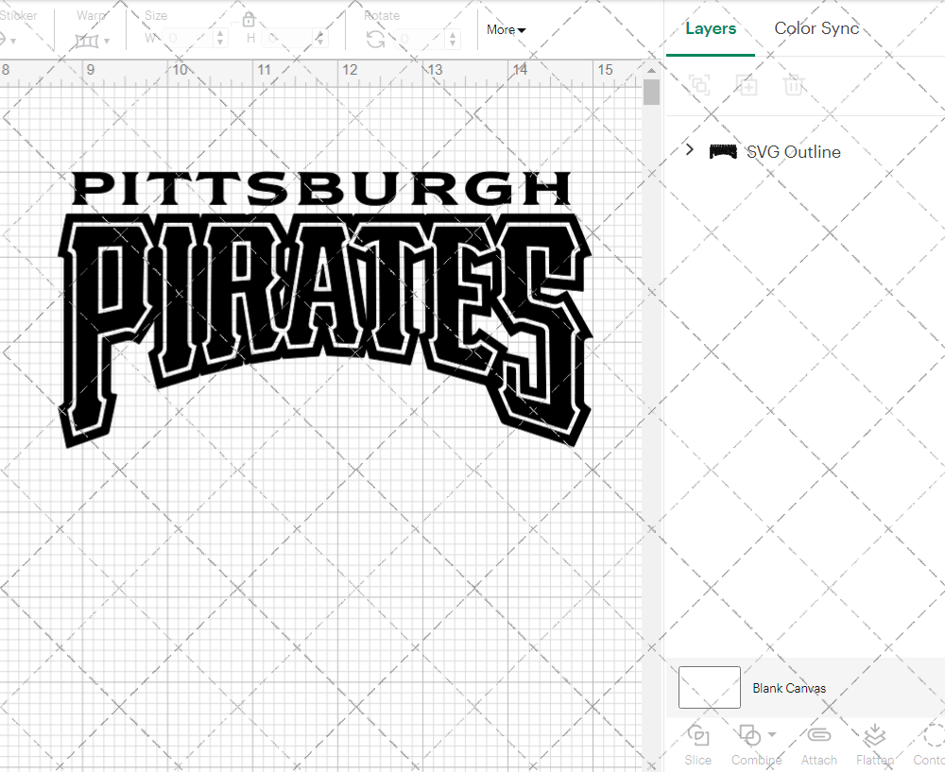The image size is (945, 772).
Task: Open the Warp dropdown arrow
Action: [x=107, y=41]
